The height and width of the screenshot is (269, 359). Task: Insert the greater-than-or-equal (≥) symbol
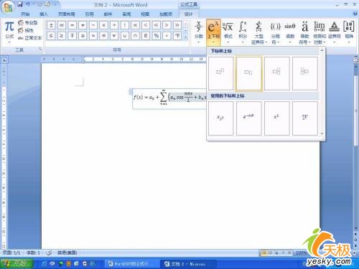[x=62, y=36]
